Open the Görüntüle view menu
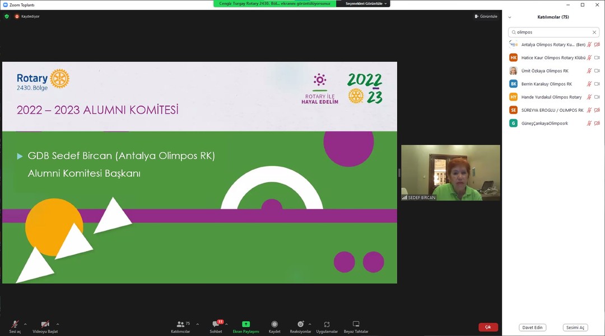 coord(486,16)
